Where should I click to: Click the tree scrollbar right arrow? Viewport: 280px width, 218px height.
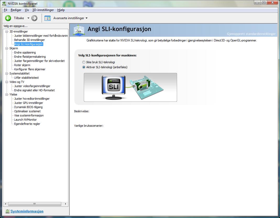[x=65, y=204]
